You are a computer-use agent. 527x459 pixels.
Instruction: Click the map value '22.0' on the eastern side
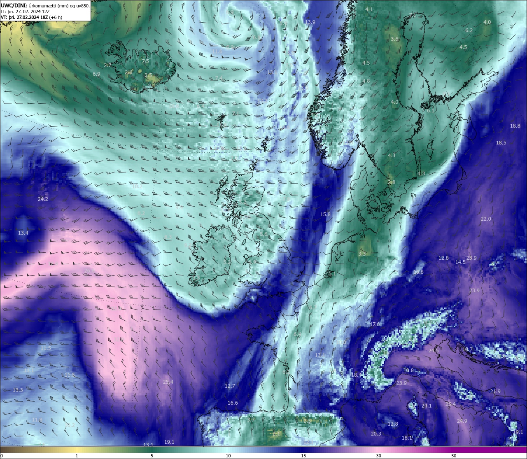pyautogui.click(x=486, y=219)
